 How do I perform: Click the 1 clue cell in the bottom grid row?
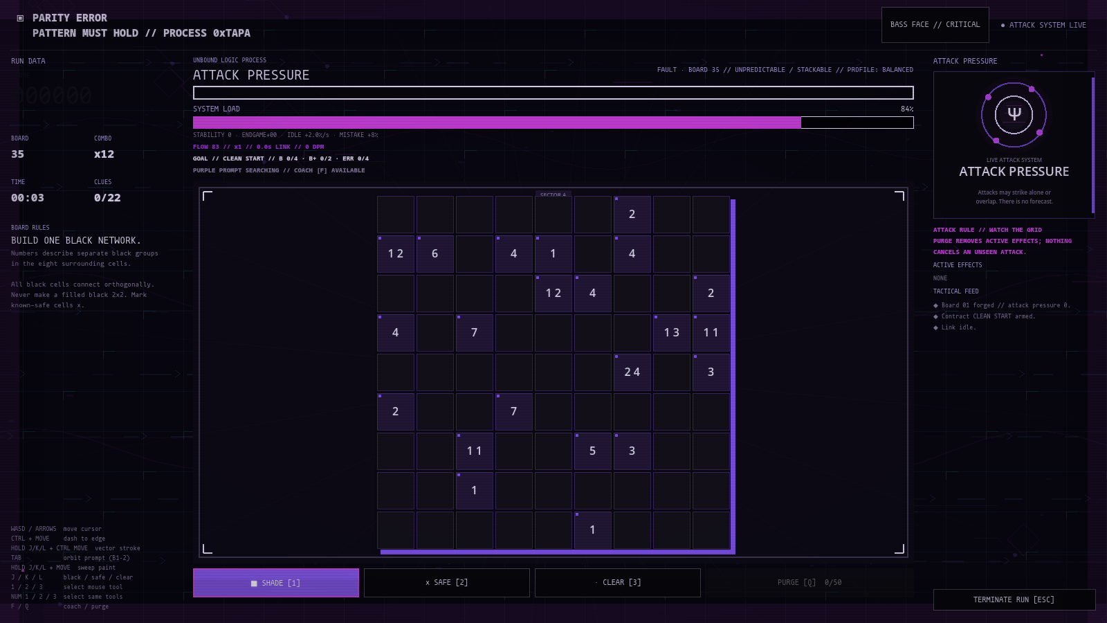[x=593, y=530]
